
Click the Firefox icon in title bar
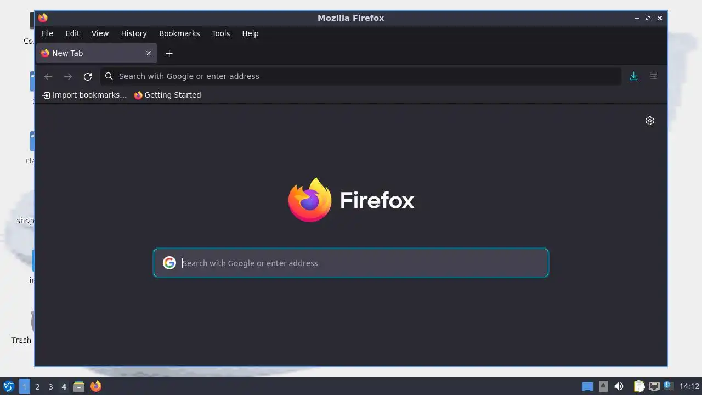tap(43, 18)
